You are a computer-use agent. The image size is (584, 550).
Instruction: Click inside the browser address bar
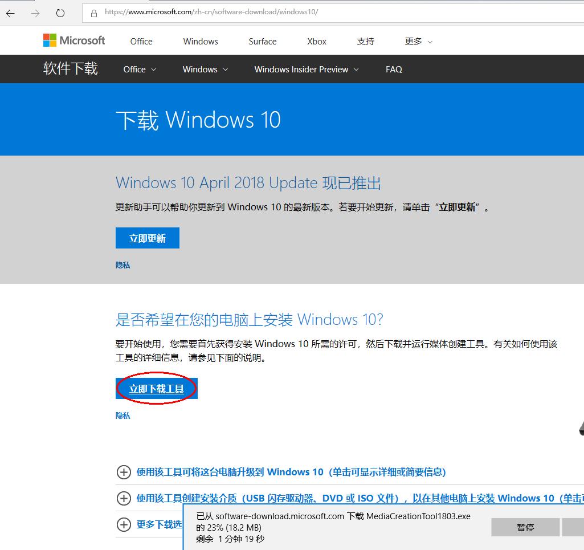pos(285,12)
